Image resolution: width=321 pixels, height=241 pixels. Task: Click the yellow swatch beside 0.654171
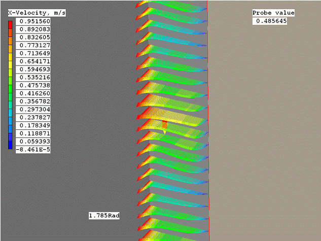[x=11, y=61]
